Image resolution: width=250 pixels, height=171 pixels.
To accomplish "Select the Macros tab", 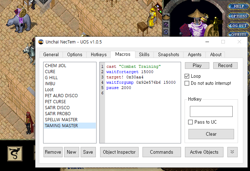I will (123, 54).
